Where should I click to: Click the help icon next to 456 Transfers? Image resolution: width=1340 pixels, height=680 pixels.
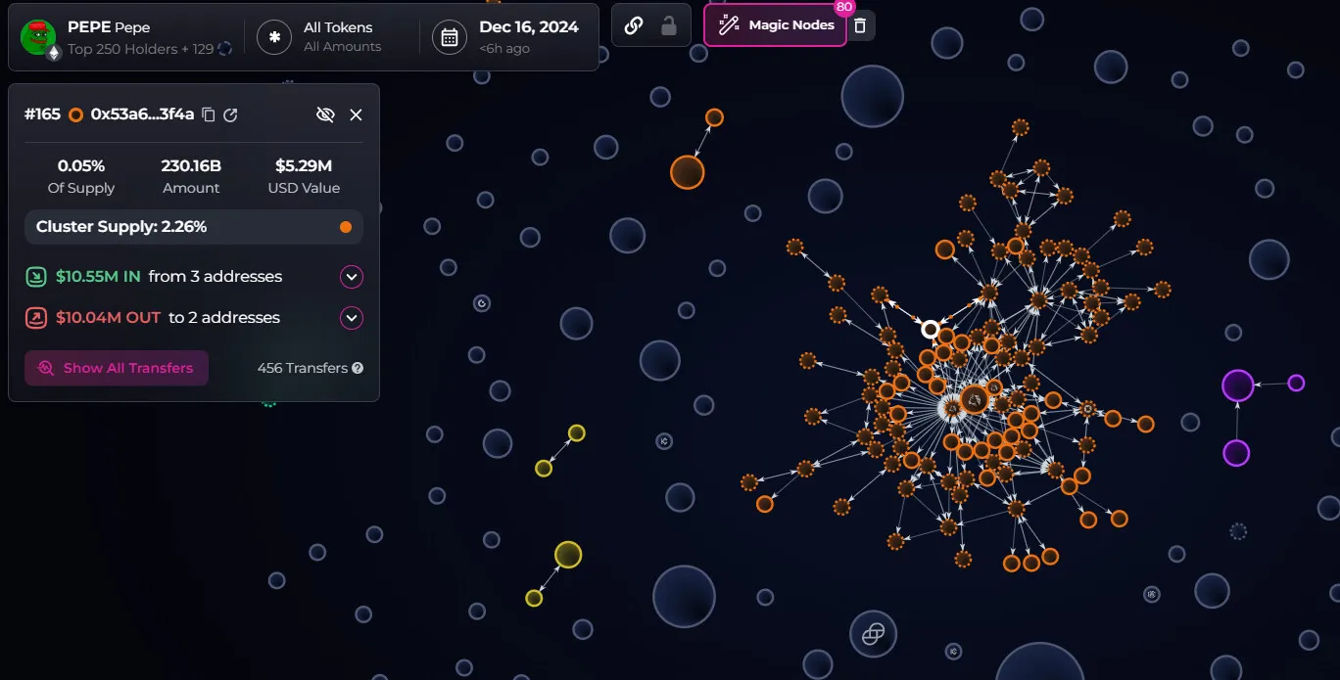358,368
